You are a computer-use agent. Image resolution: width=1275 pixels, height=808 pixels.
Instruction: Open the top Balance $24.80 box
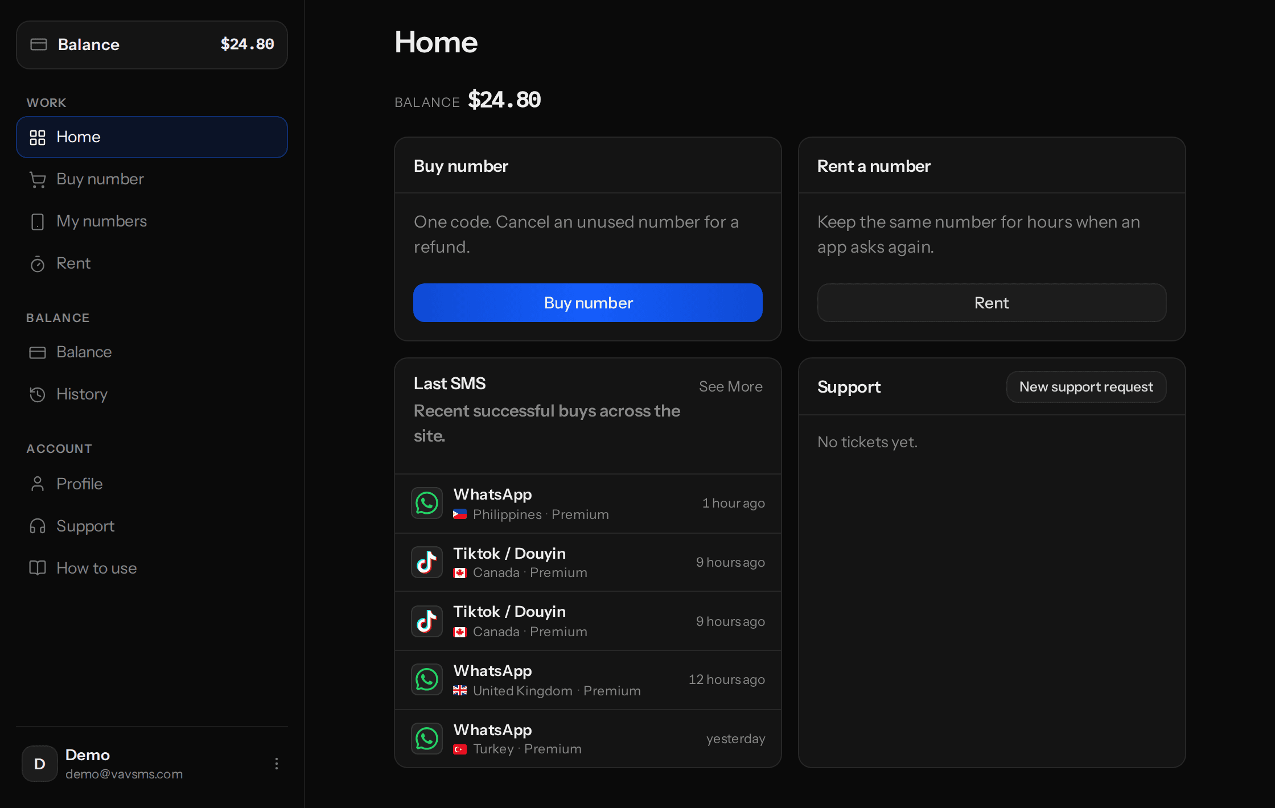152,45
